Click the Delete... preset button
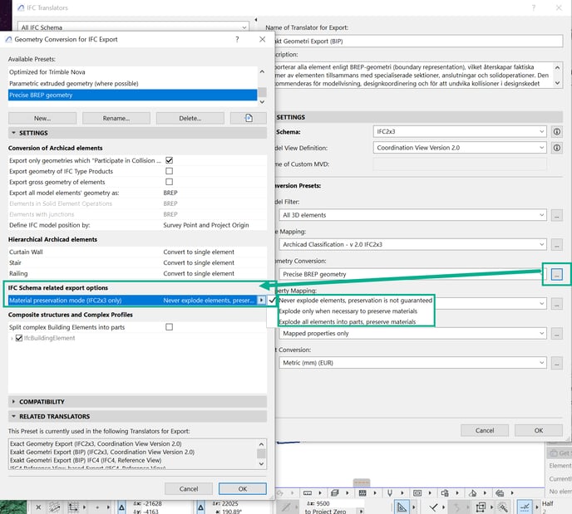 tap(190, 118)
